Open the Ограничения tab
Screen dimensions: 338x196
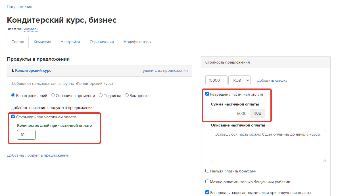pos(102,42)
